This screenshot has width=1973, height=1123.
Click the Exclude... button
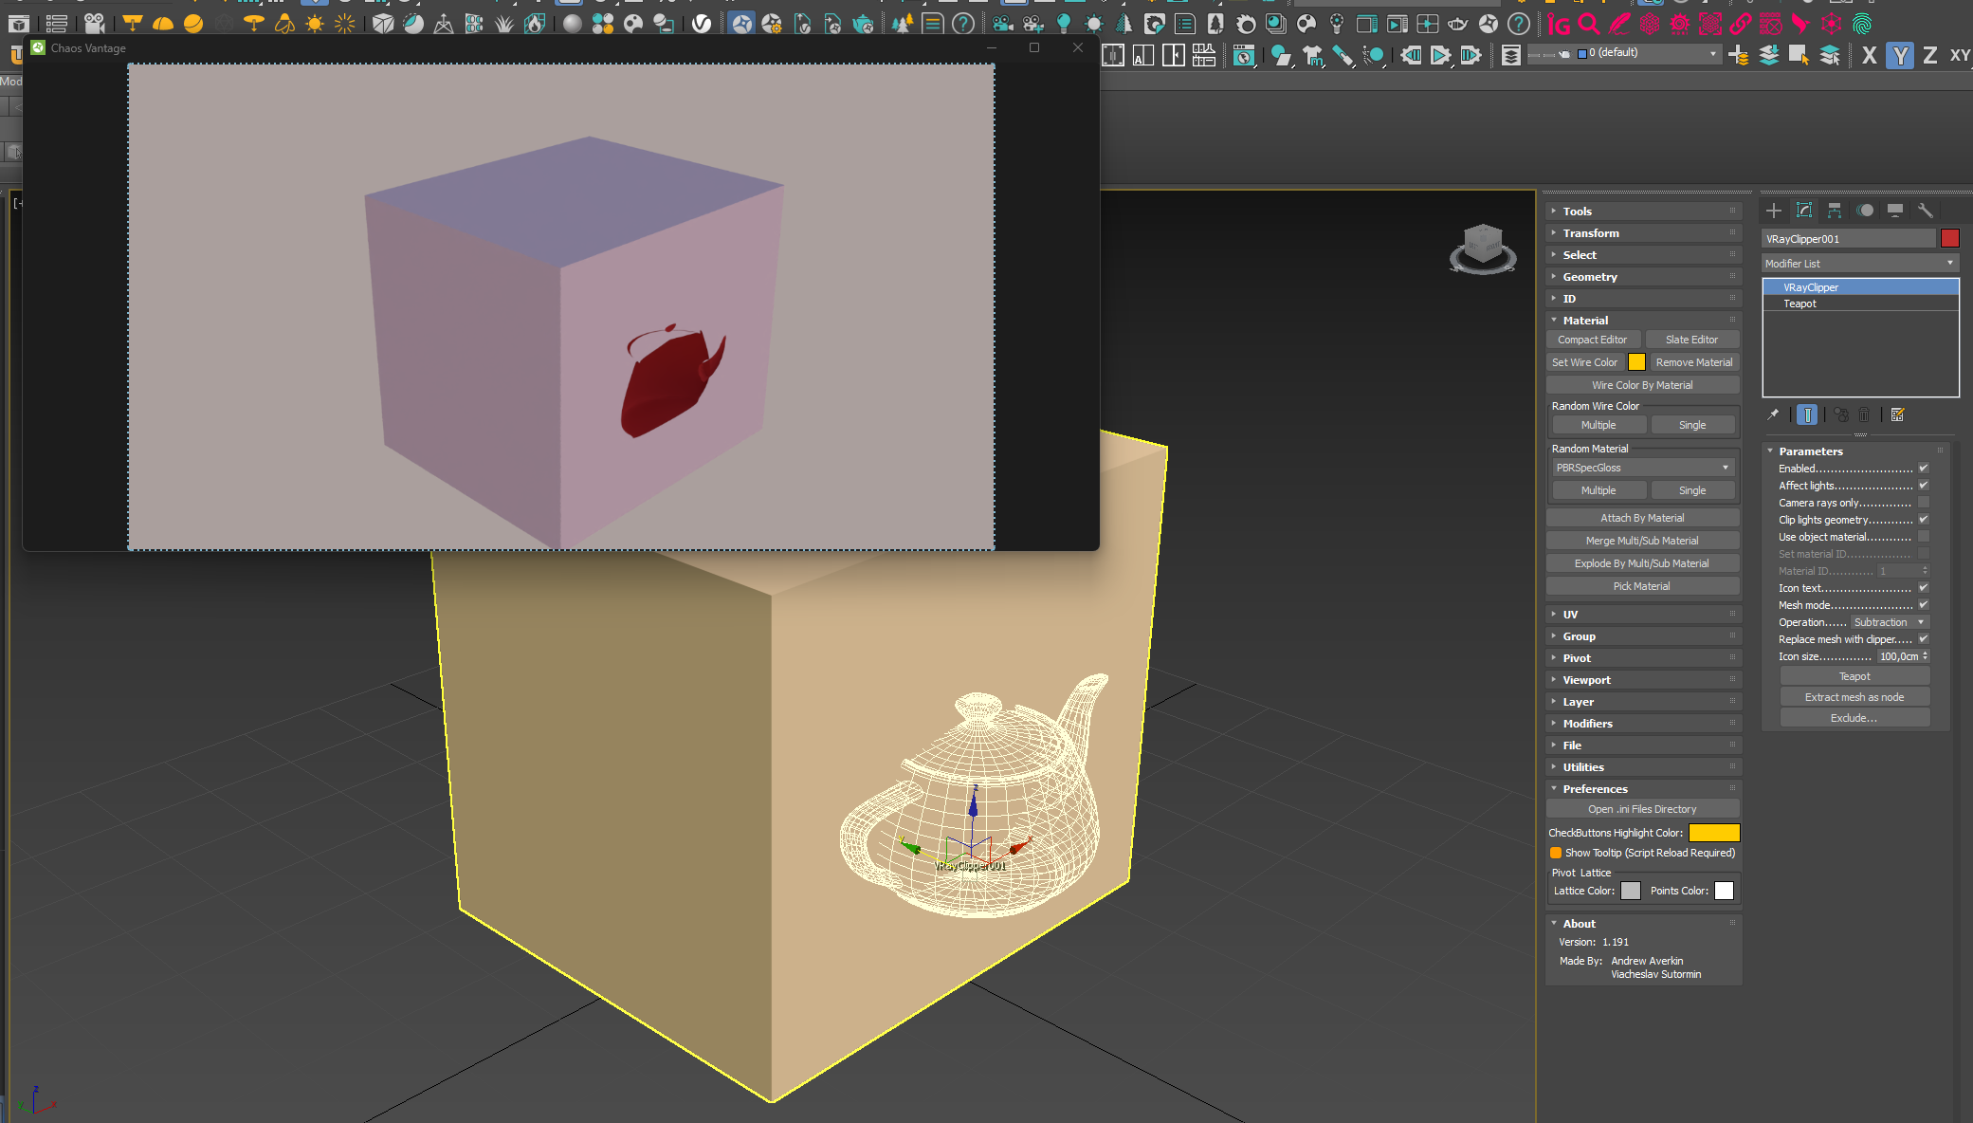tap(1854, 718)
